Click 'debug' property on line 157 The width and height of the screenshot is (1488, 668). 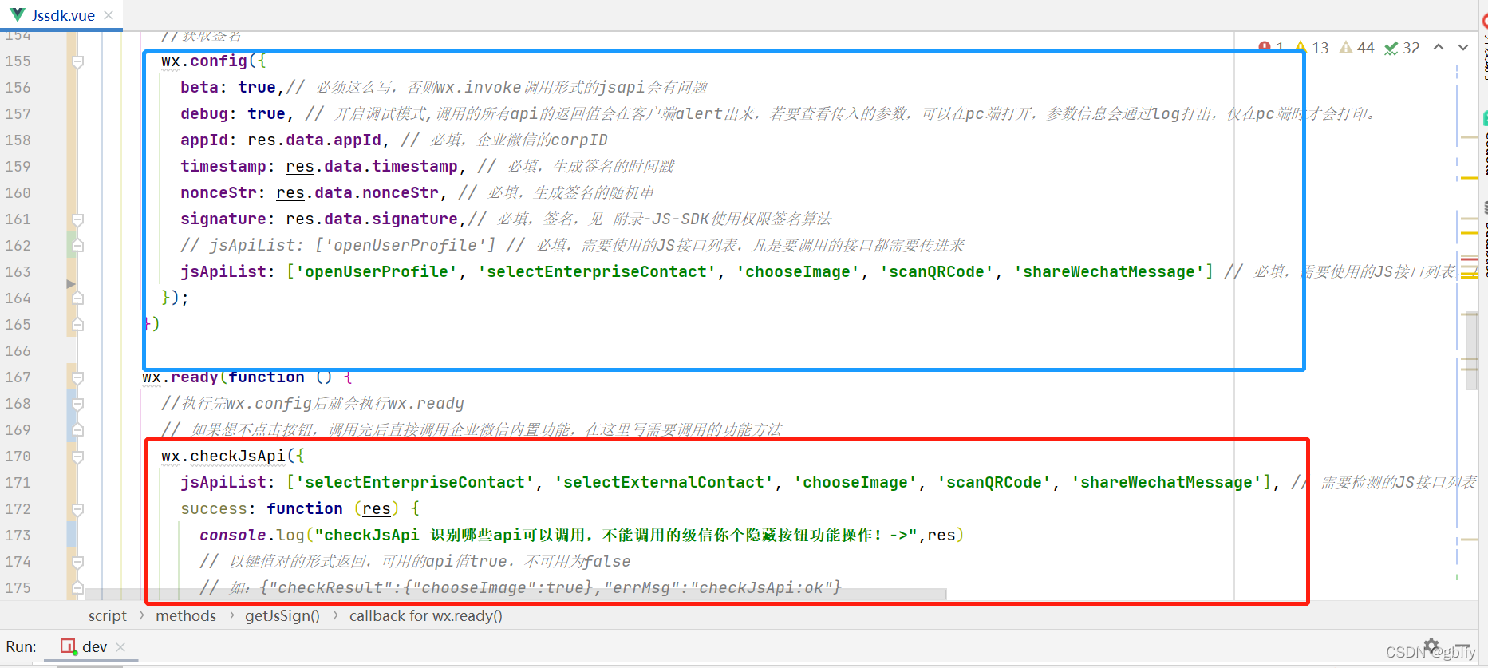tap(204, 114)
